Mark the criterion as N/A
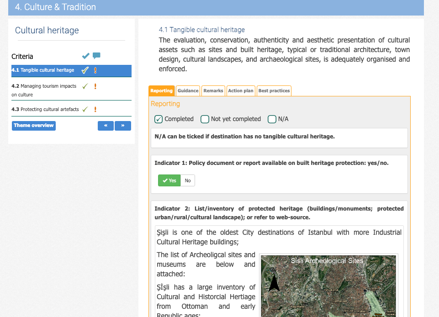The height and width of the screenshot is (317, 439). pos(272,119)
